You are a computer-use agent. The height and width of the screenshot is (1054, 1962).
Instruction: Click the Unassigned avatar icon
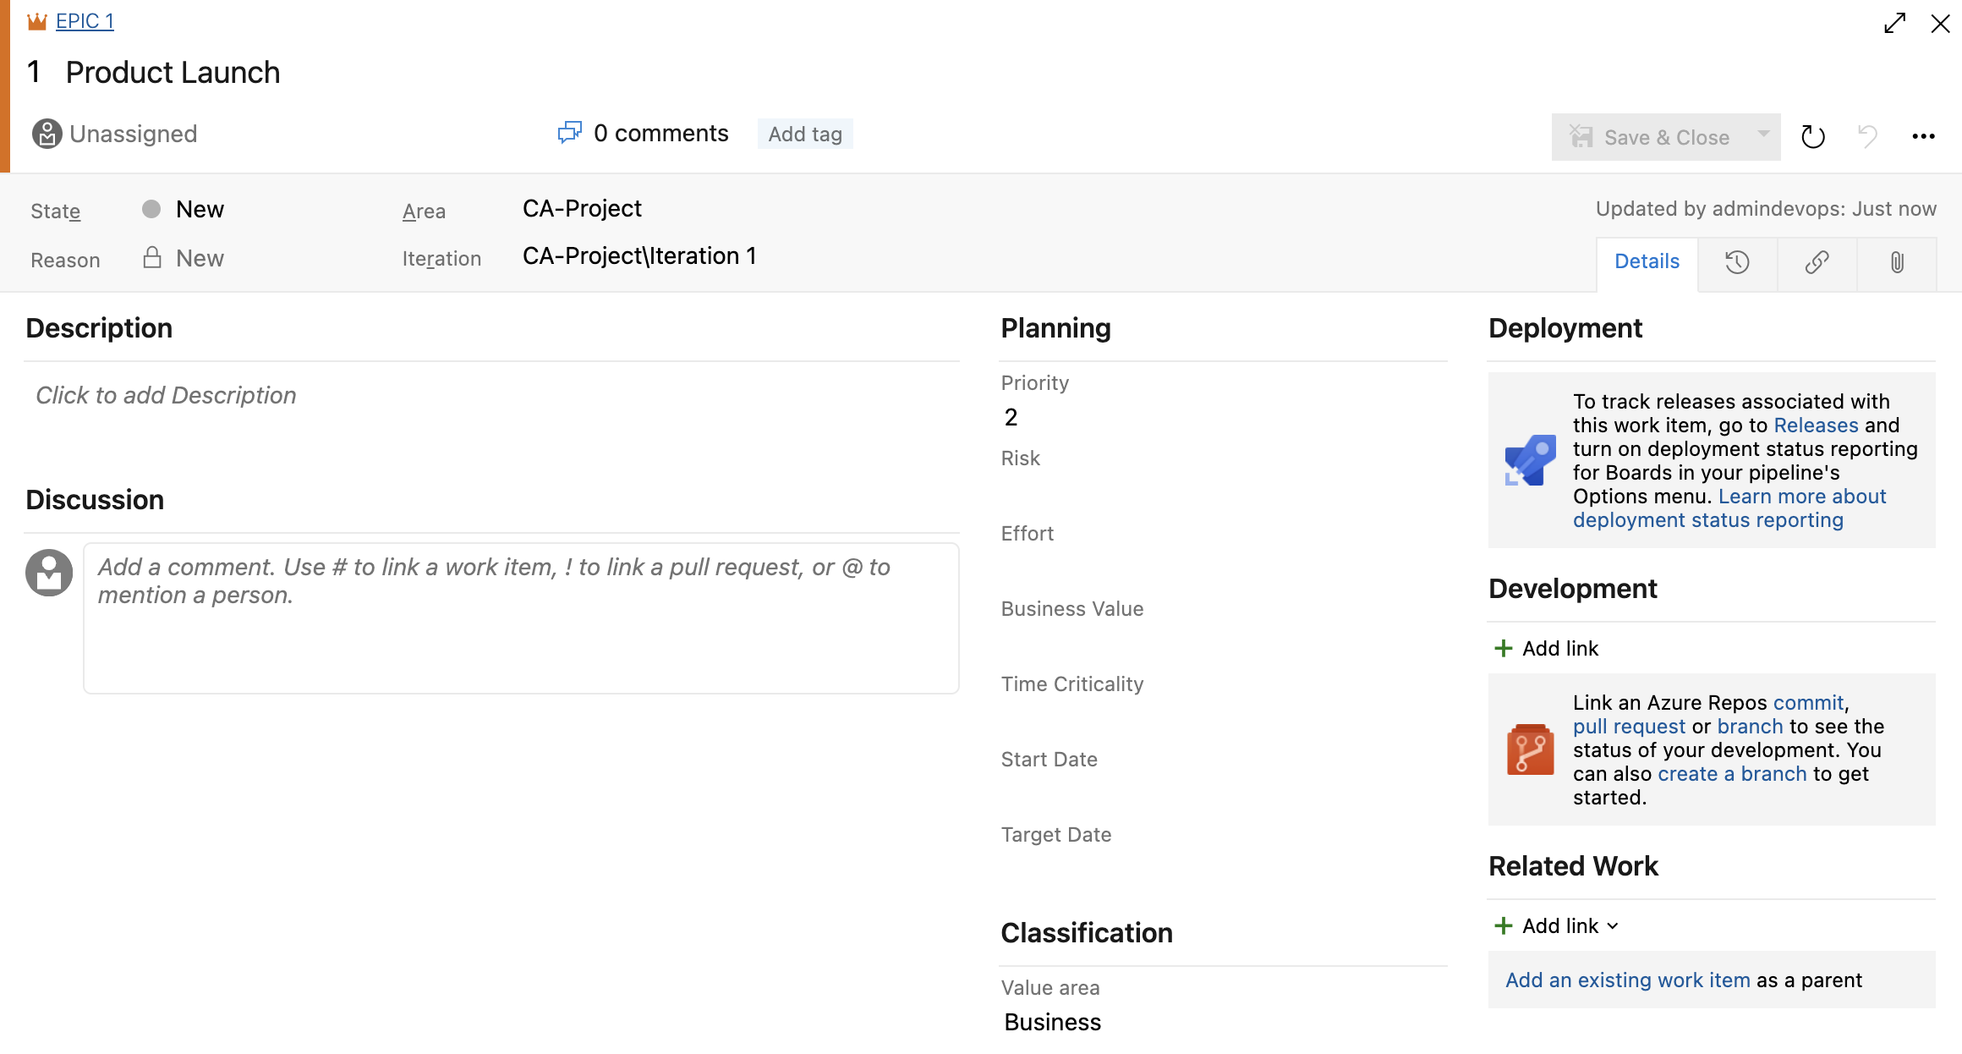pyautogui.click(x=45, y=133)
